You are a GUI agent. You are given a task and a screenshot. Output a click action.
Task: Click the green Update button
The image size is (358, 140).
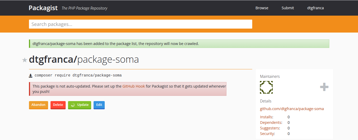[79, 105]
